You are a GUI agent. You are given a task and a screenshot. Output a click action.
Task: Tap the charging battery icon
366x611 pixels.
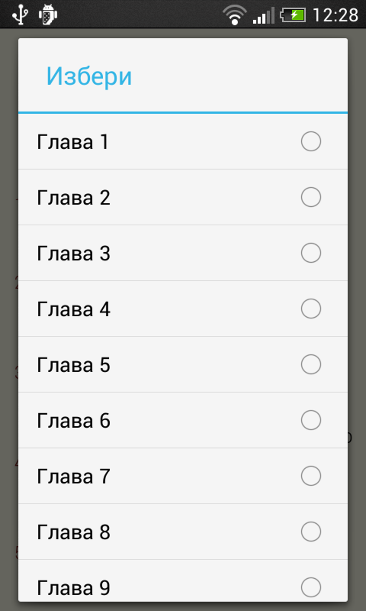point(292,15)
